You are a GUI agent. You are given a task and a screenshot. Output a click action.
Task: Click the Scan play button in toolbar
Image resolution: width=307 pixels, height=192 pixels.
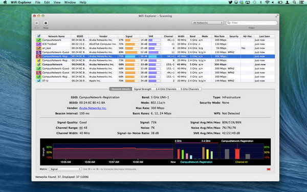37,23
